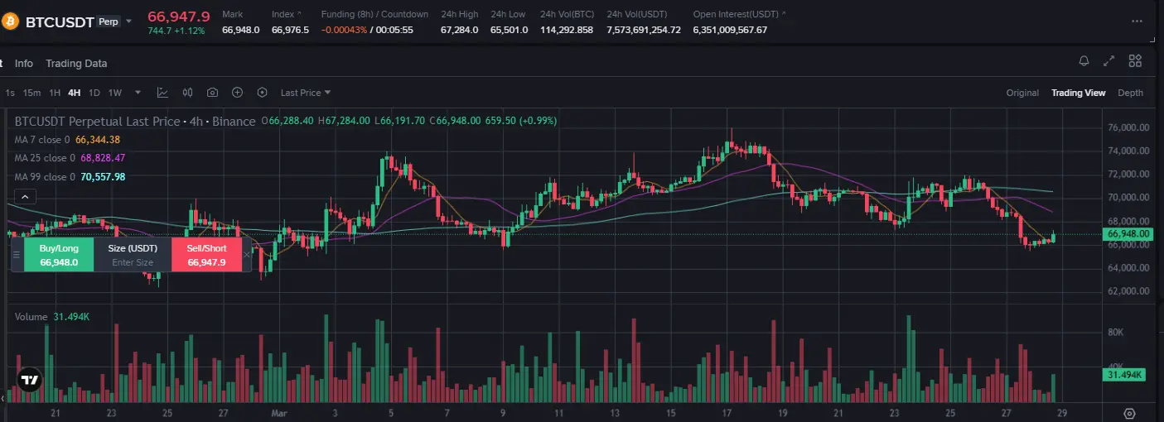
Task: Click the Buy/Long 66,948.0 button
Action: coord(59,255)
